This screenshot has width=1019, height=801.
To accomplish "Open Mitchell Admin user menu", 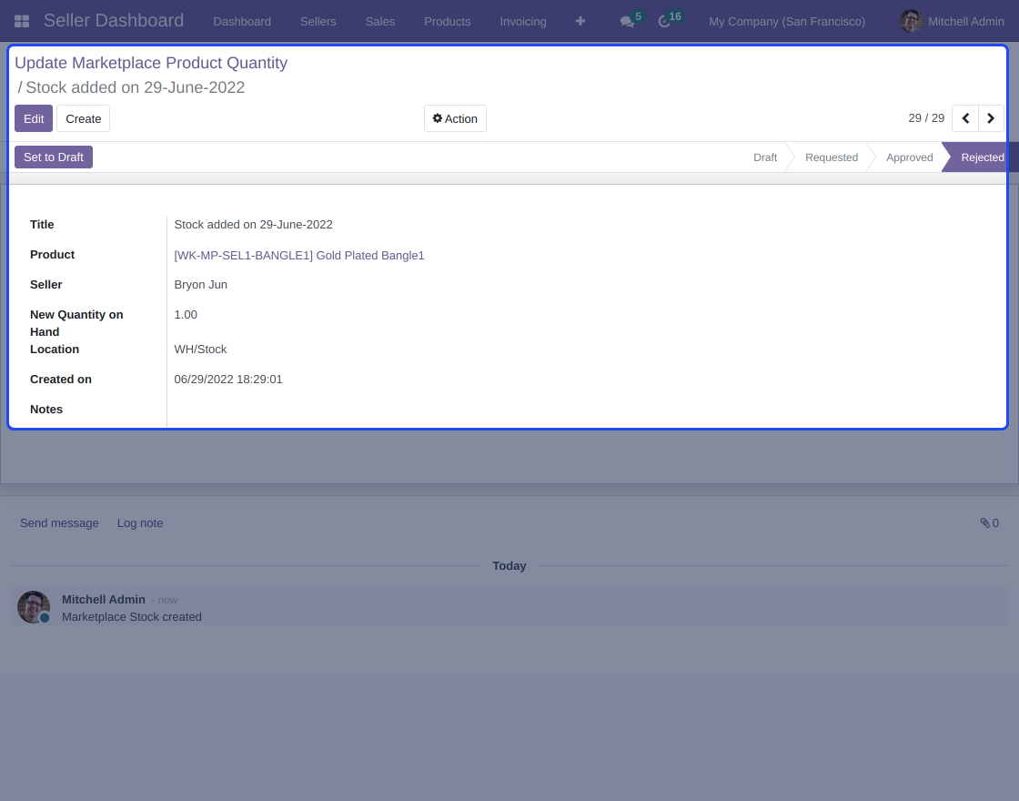I will (952, 22).
